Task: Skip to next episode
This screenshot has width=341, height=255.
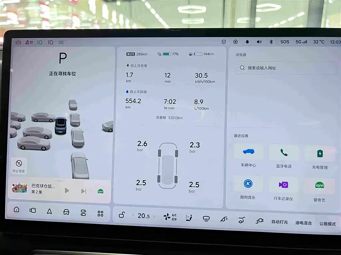Action: 84,191
